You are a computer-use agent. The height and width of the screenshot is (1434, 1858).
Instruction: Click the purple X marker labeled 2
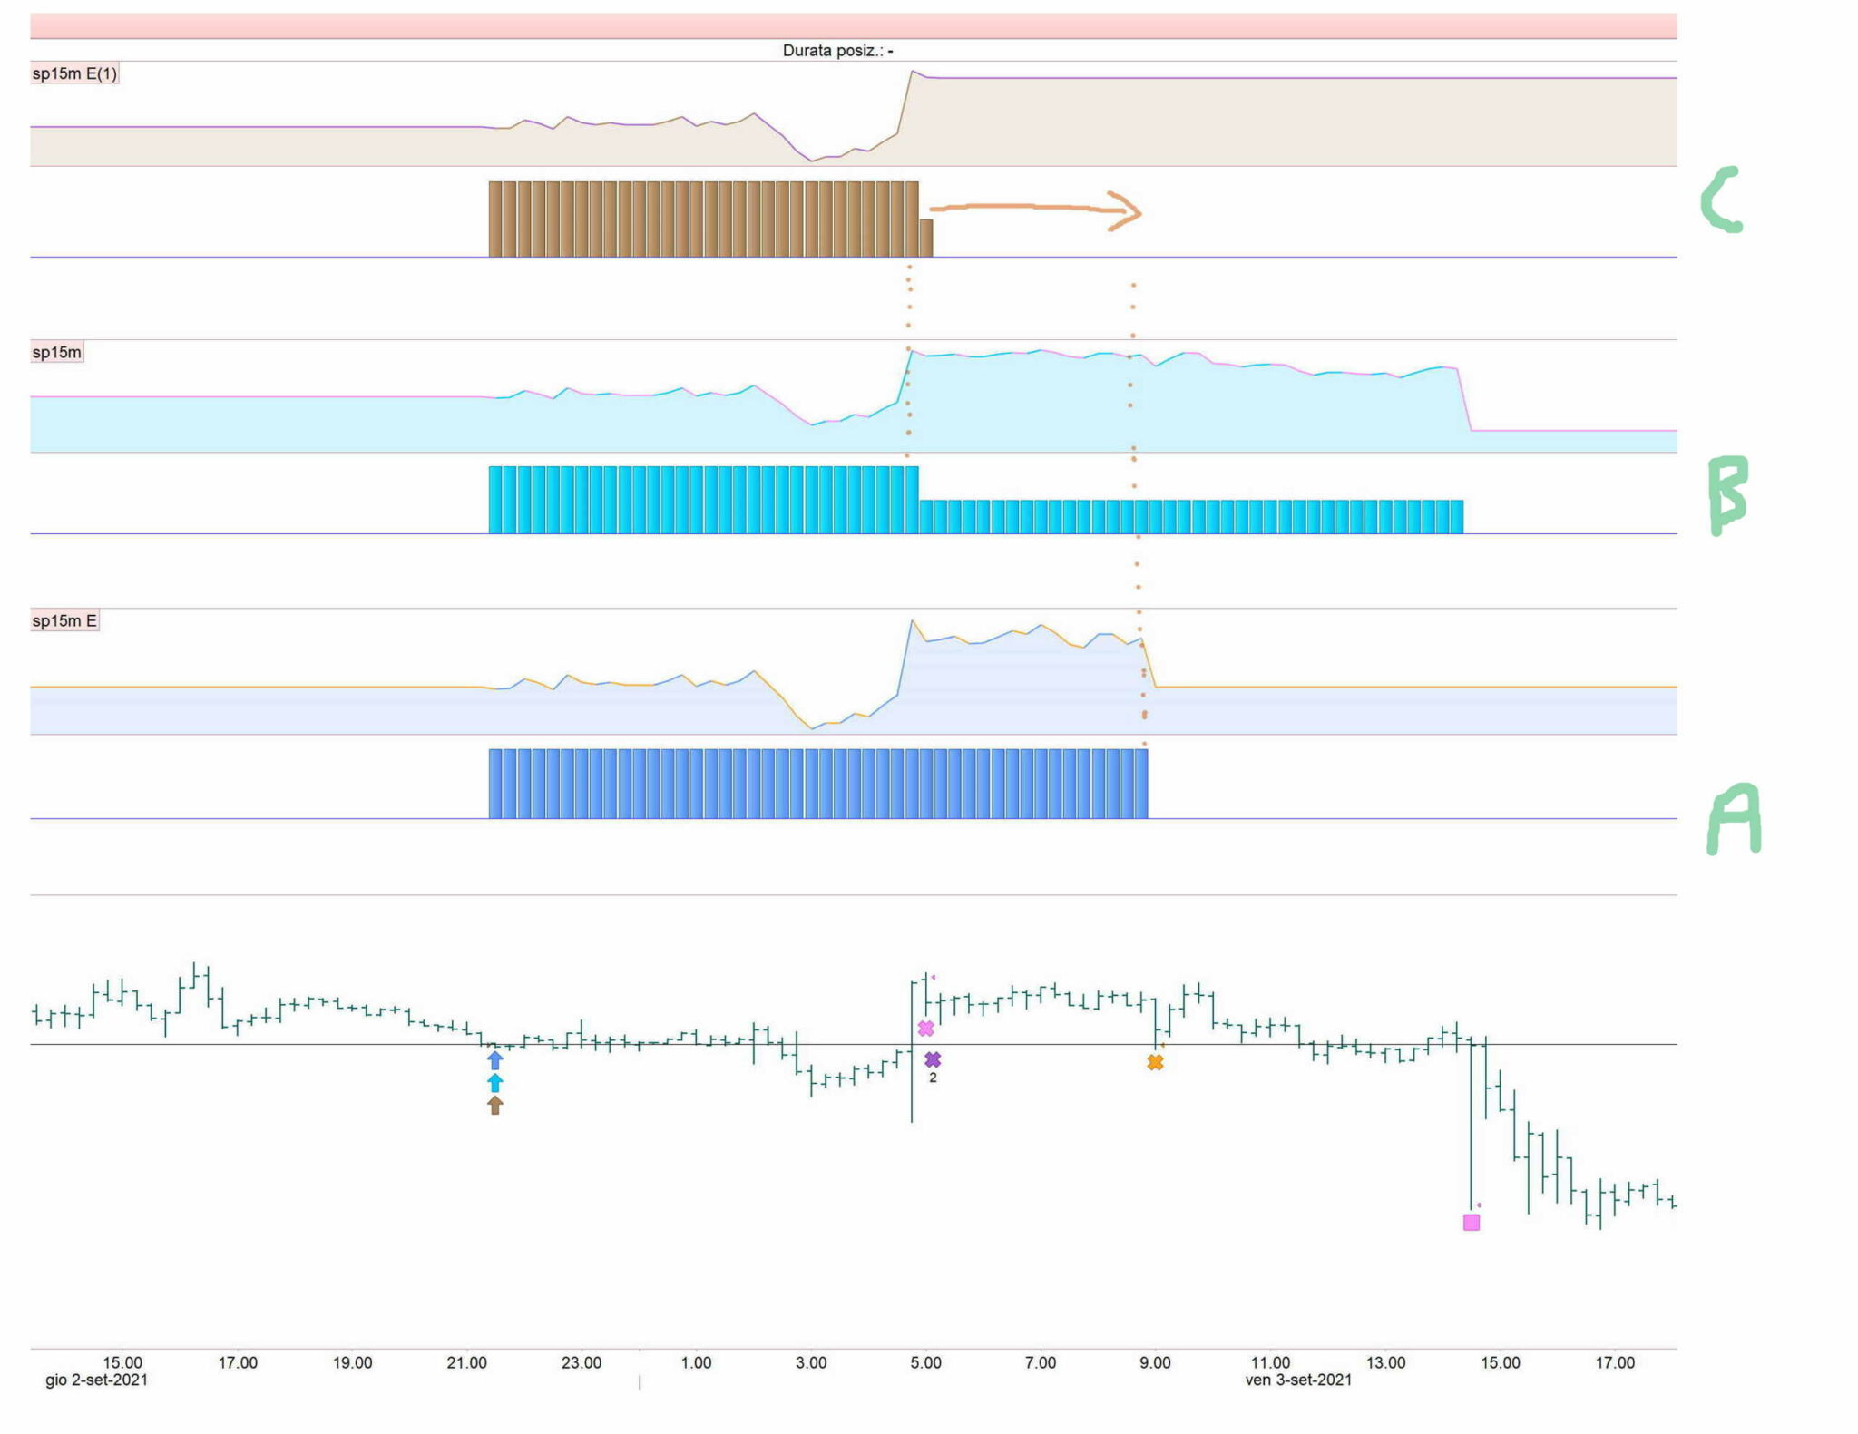[x=933, y=1059]
